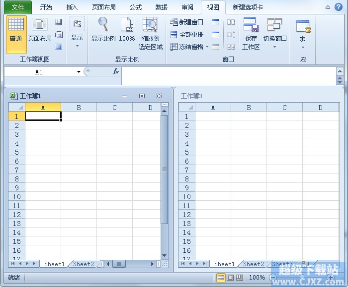The width and height of the screenshot is (348, 287).
Task: Switch to the Home (开始) tab
Action: tap(46, 7)
